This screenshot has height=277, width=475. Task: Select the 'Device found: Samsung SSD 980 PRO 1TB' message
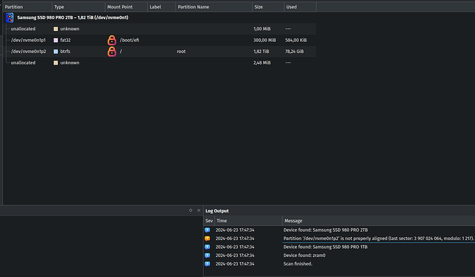point(326,247)
